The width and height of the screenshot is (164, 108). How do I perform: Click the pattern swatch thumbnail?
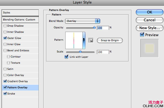coord(74,40)
